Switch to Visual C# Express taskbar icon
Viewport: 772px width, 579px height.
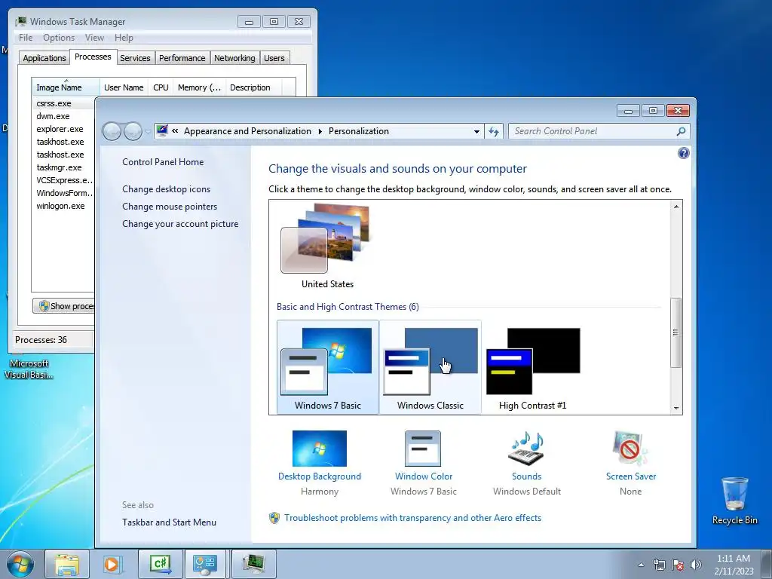160,564
